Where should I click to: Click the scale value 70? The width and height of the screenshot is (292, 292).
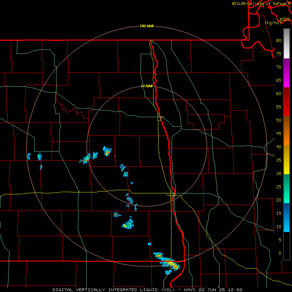pyautogui.click(x=279, y=67)
